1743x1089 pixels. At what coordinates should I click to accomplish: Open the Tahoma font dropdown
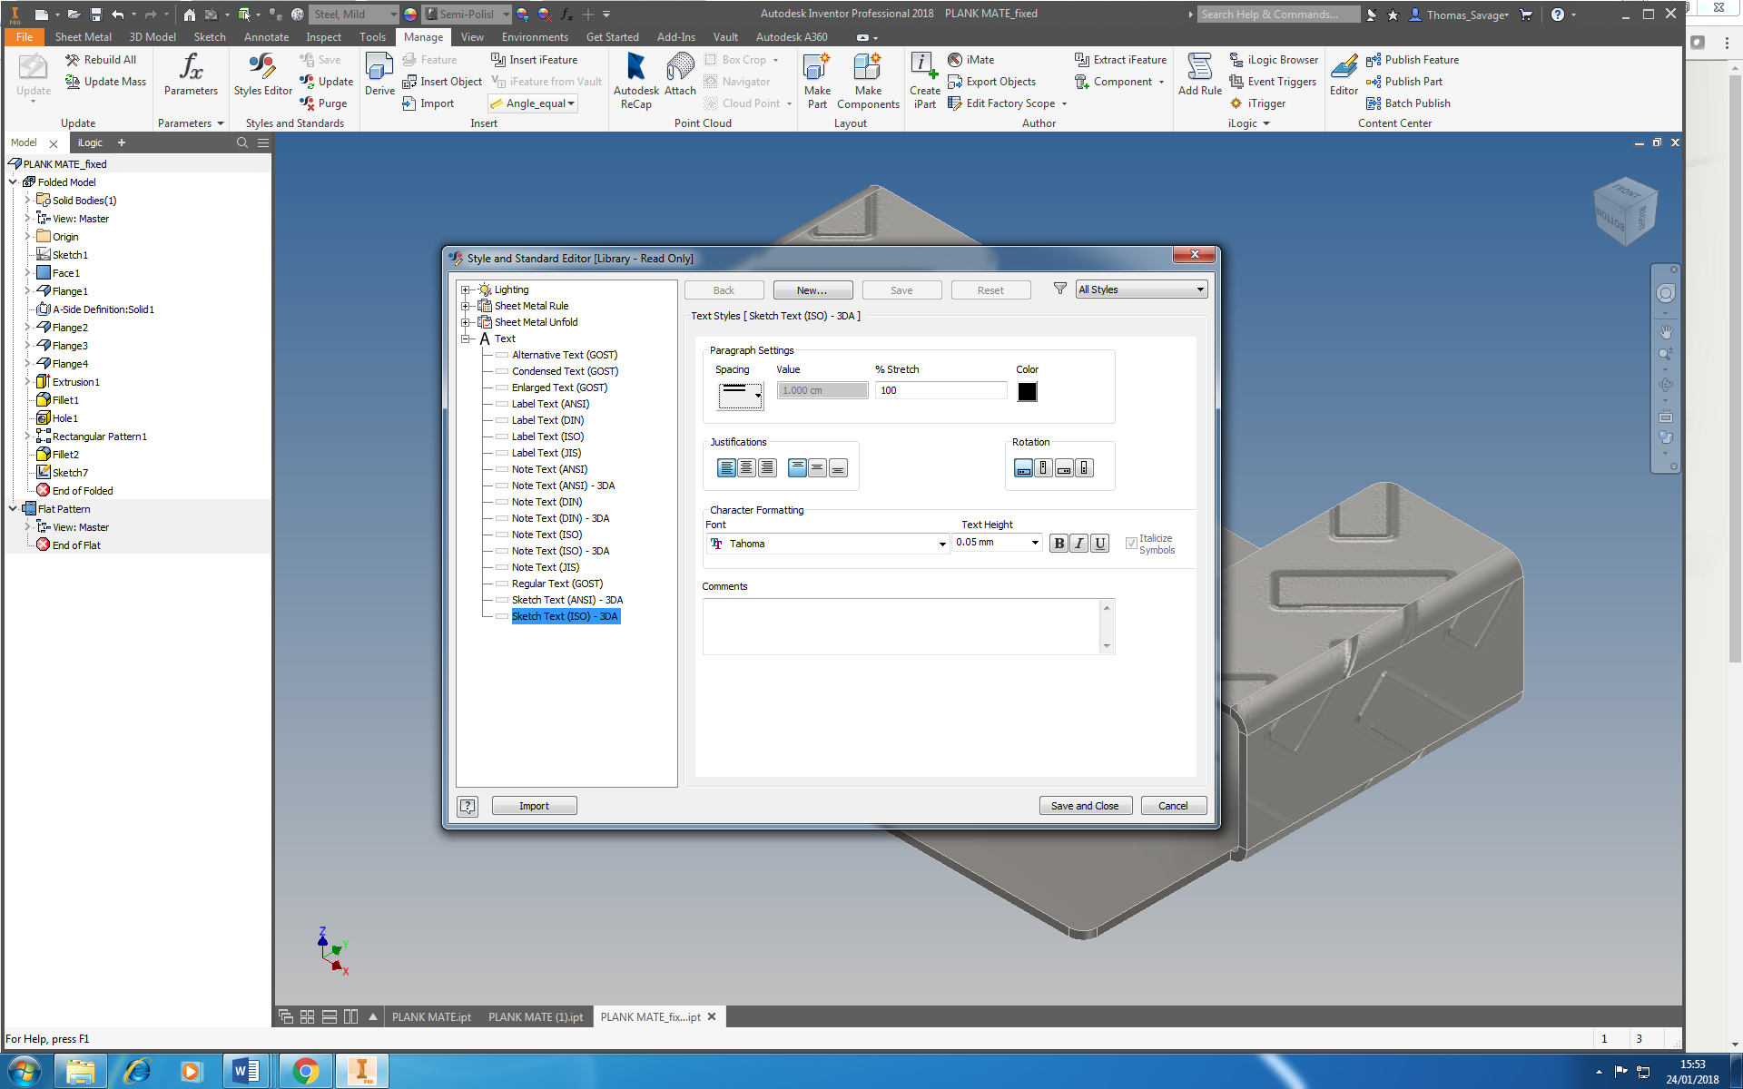pyautogui.click(x=941, y=544)
